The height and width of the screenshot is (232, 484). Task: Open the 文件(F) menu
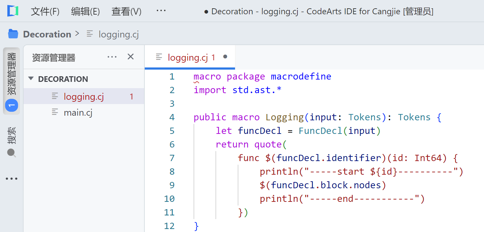pyautogui.click(x=45, y=12)
